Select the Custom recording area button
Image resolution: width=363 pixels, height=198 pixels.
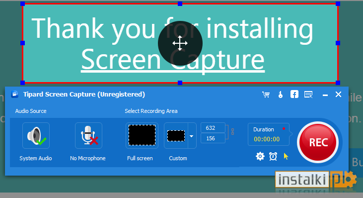click(x=176, y=136)
